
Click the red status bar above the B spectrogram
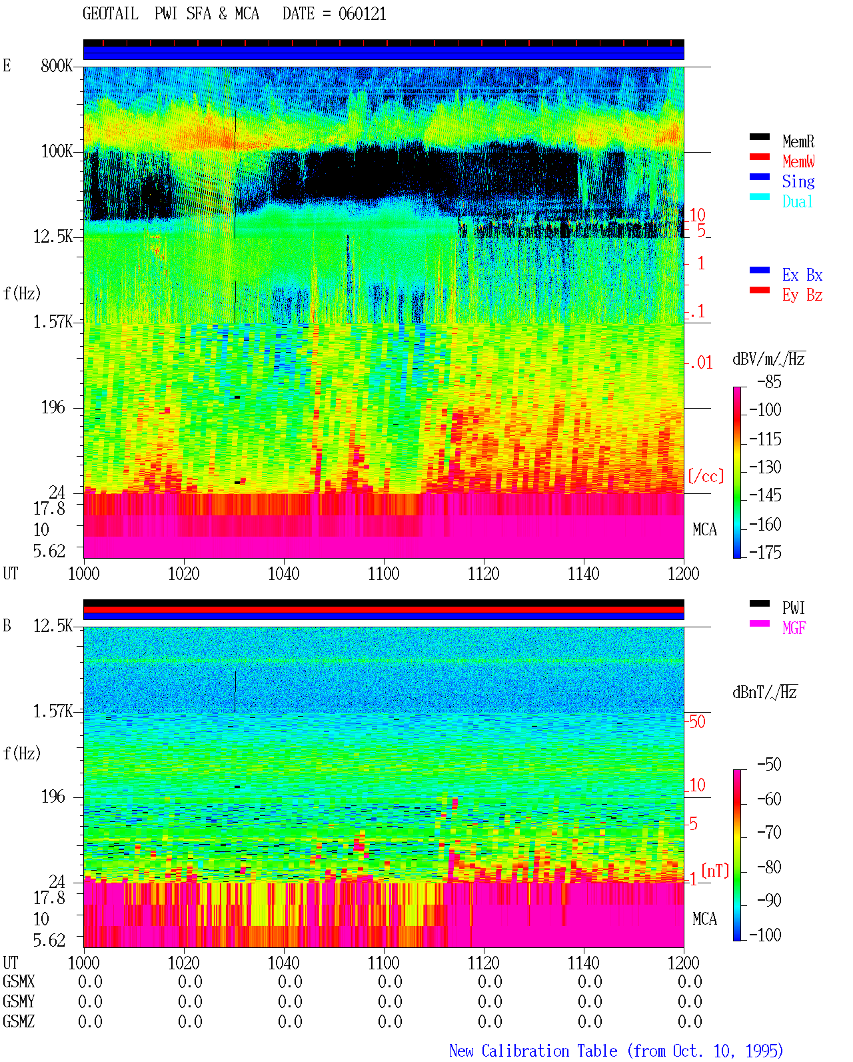(x=383, y=609)
